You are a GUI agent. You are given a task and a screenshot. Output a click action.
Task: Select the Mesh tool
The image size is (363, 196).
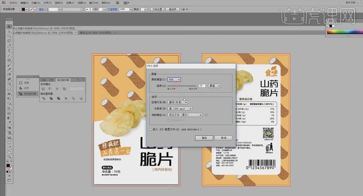tap(9, 113)
